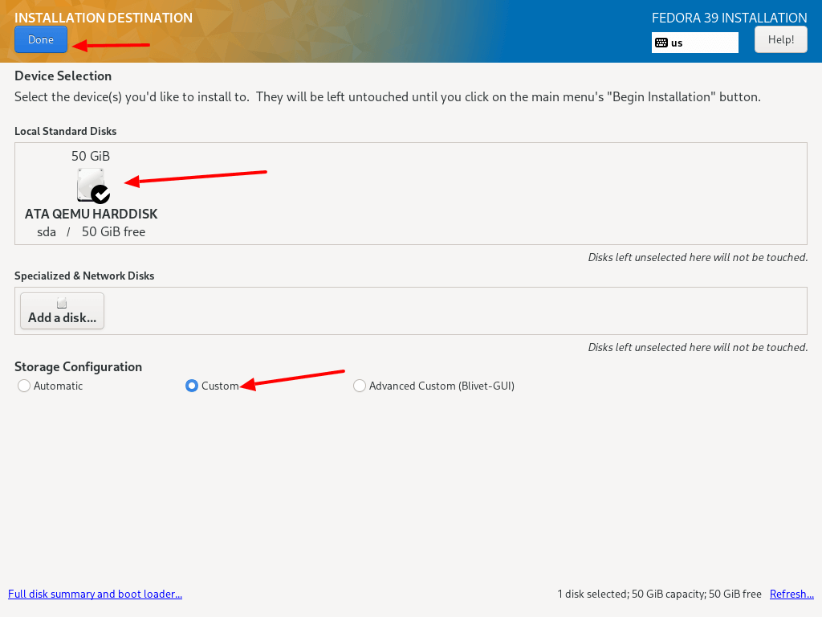The image size is (822, 617).
Task: Click the ATA QEMU HARDDISK label
Action: coord(92,214)
